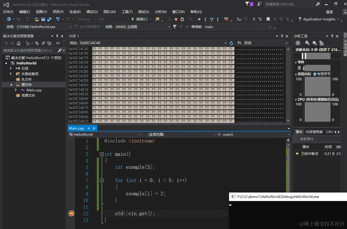
Task: Click the 继续(C) continue button
Action: (x=140, y=19)
